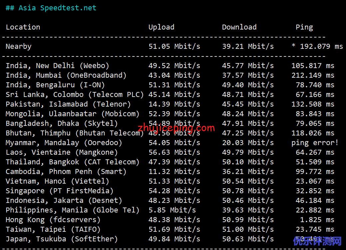This screenshot has height=250, width=346.
Task: Click 'Vietnam, Hanoi (Viettel)' row
Action: pos(170,181)
